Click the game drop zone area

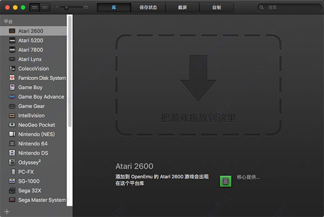tap(198, 85)
